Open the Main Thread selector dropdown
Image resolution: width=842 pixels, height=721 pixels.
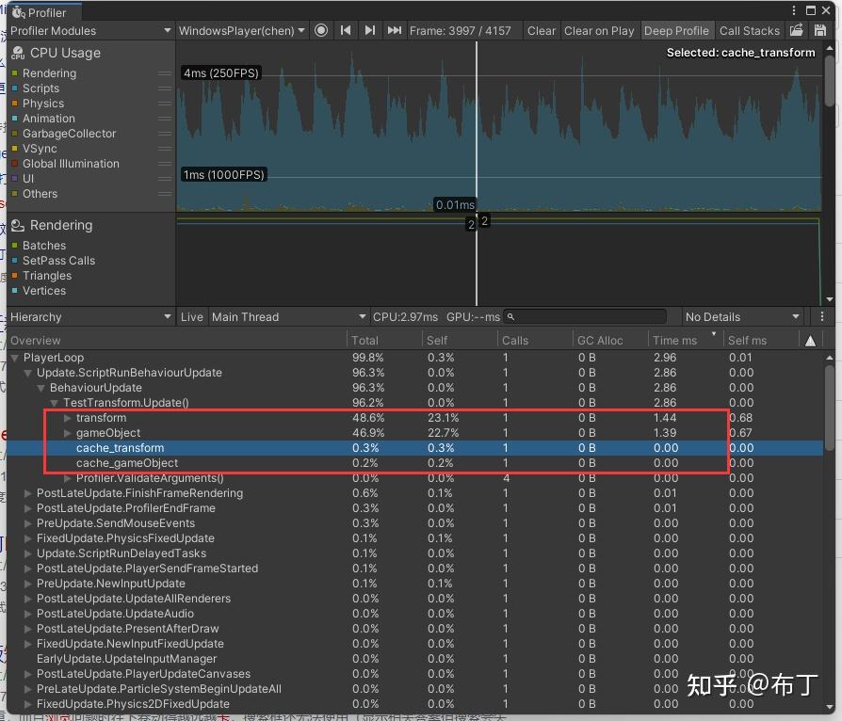point(287,317)
